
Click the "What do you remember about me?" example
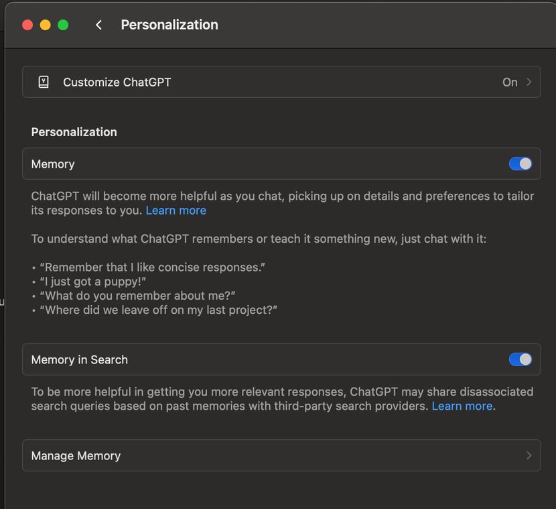pyautogui.click(x=137, y=296)
